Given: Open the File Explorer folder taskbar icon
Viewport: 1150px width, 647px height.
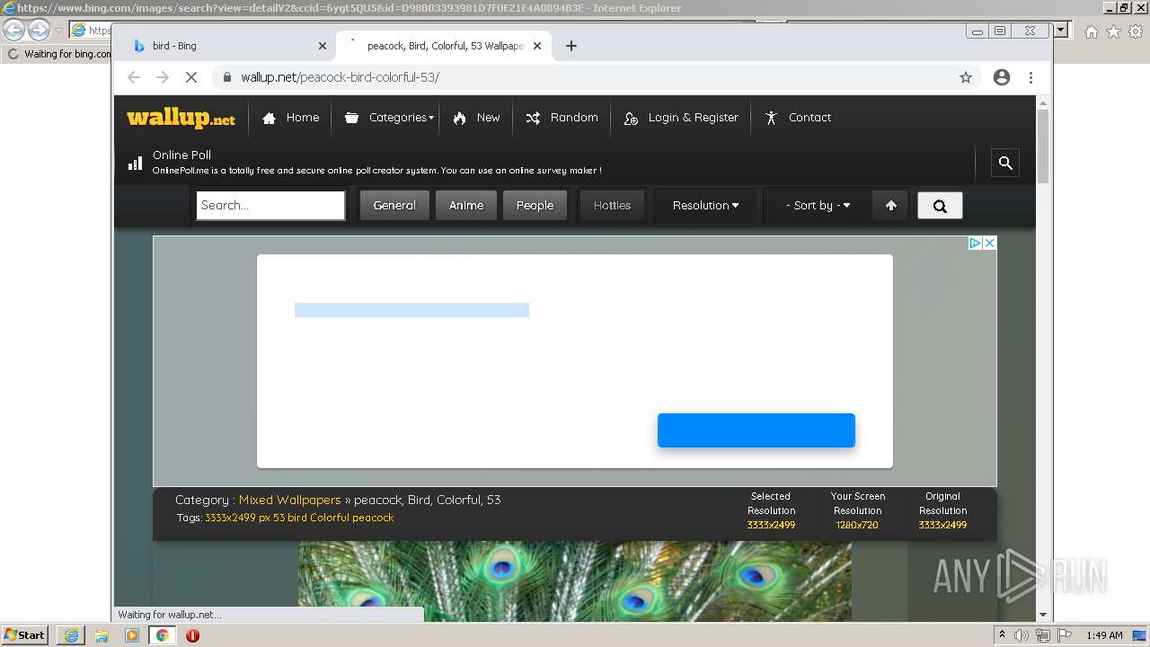Looking at the screenshot, I should pyautogui.click(x=102, y=635).
